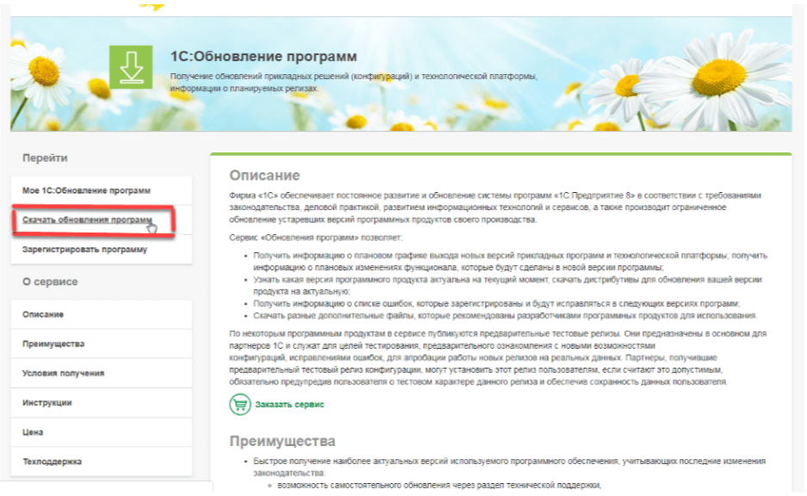The image size is (807, 496).
Task: Click the Заказать сервис link
Action: (x=289, y=404)
